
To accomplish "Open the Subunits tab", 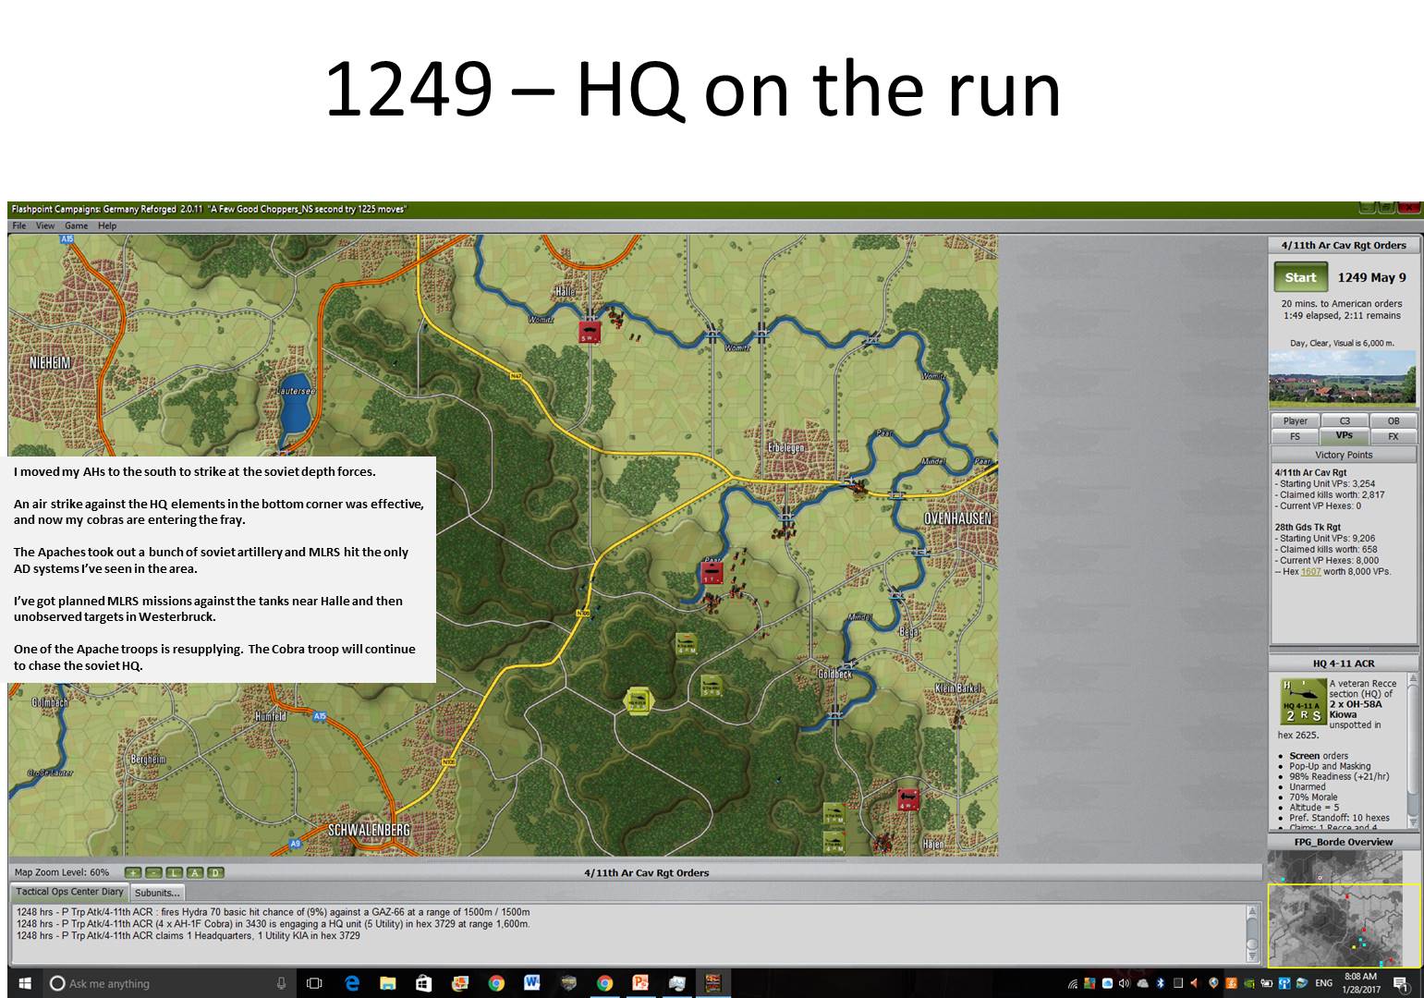I will coord(157,893).
